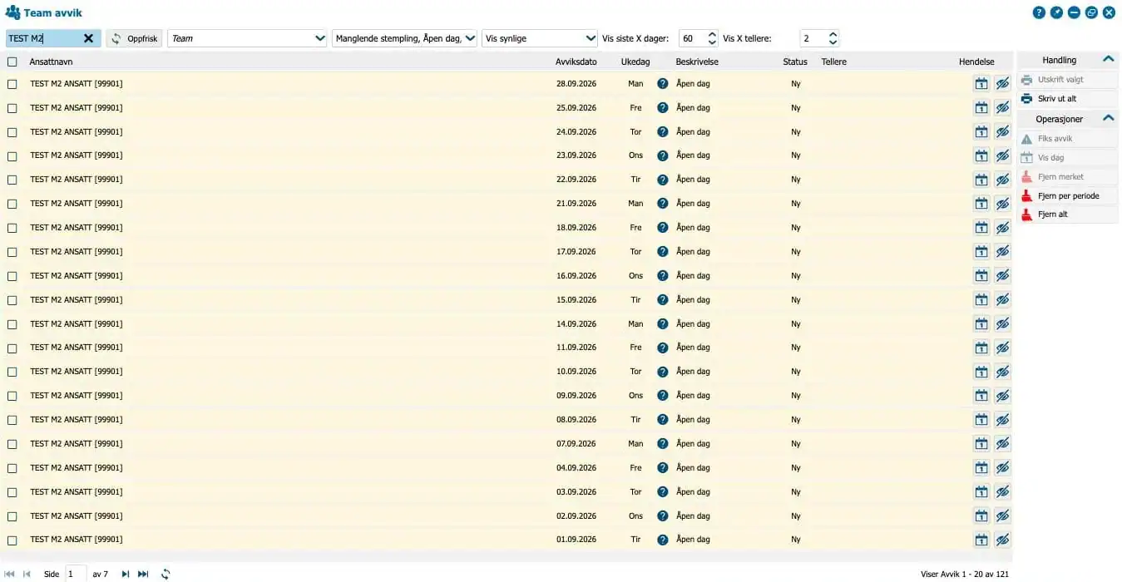Sort by Status column header
This screenshot has width=1122, height=582.
[795, 62]
